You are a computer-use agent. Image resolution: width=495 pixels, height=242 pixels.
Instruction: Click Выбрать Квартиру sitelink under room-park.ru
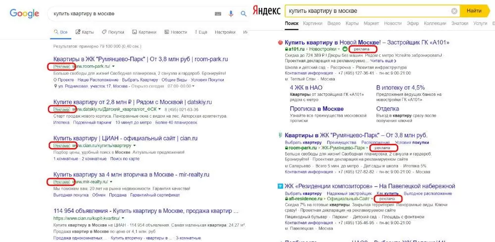[140, 80]
